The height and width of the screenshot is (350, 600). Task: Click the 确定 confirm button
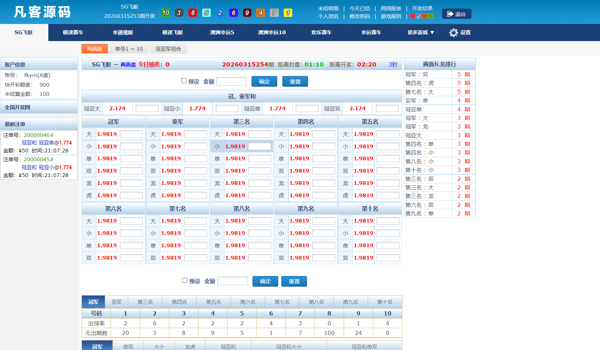point(264,81)
